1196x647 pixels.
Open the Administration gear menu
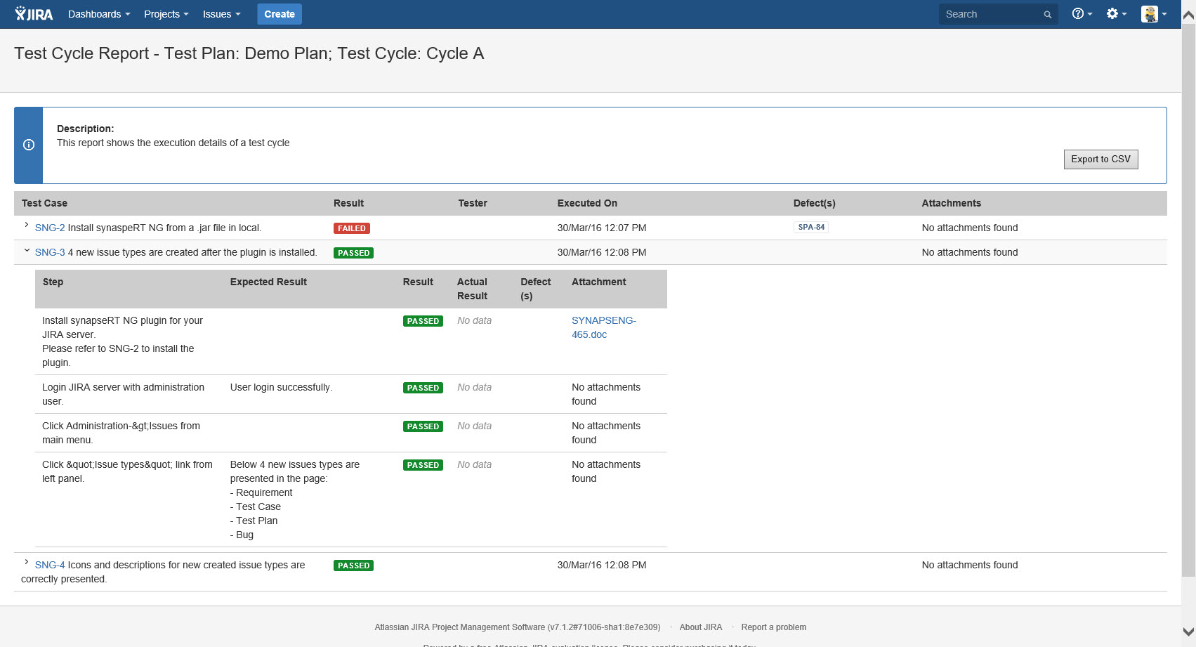click(x=1115, y=14)
